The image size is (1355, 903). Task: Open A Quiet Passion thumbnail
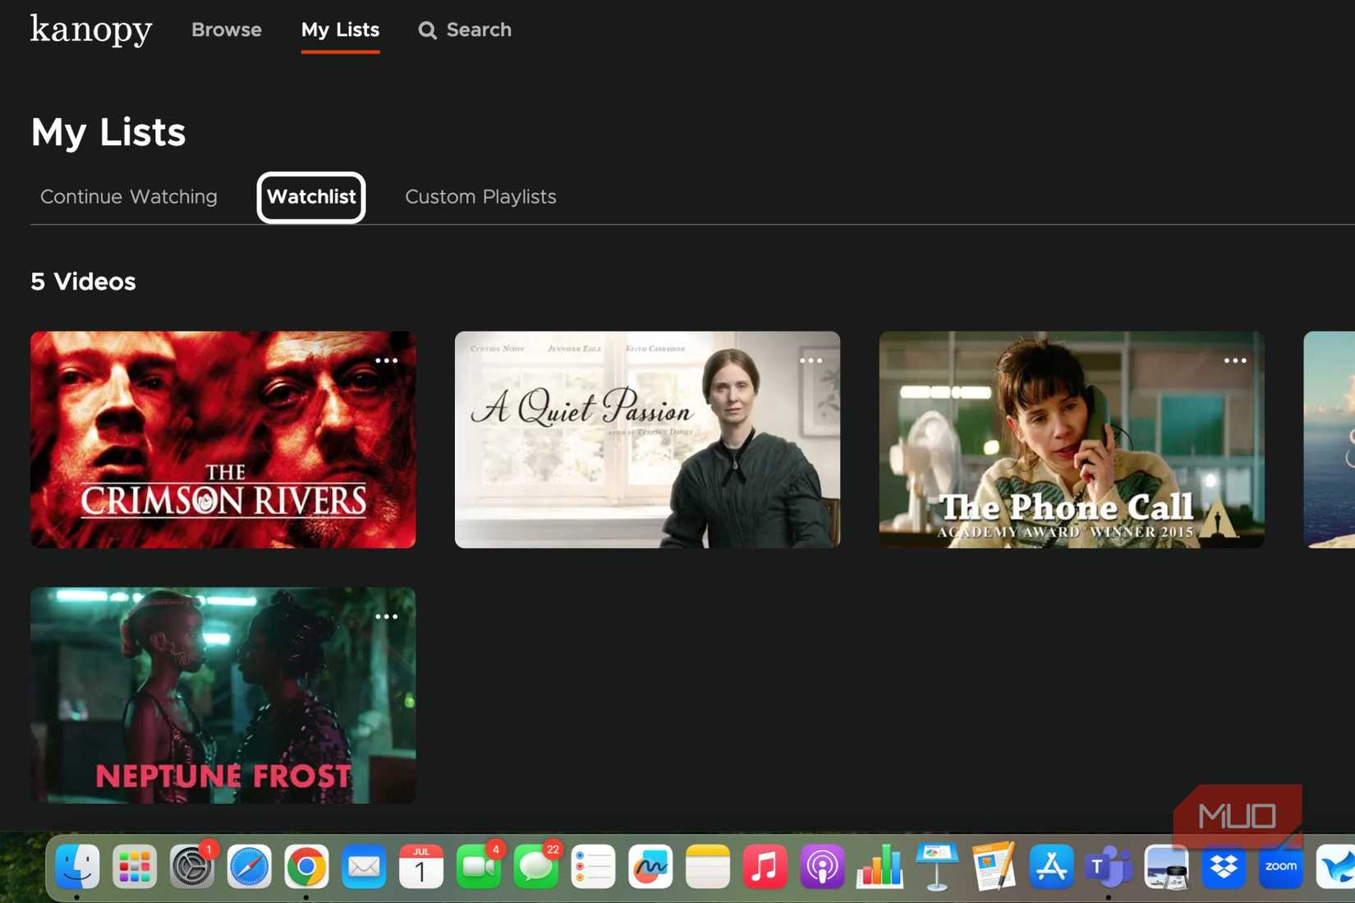(x=647, y=439)
